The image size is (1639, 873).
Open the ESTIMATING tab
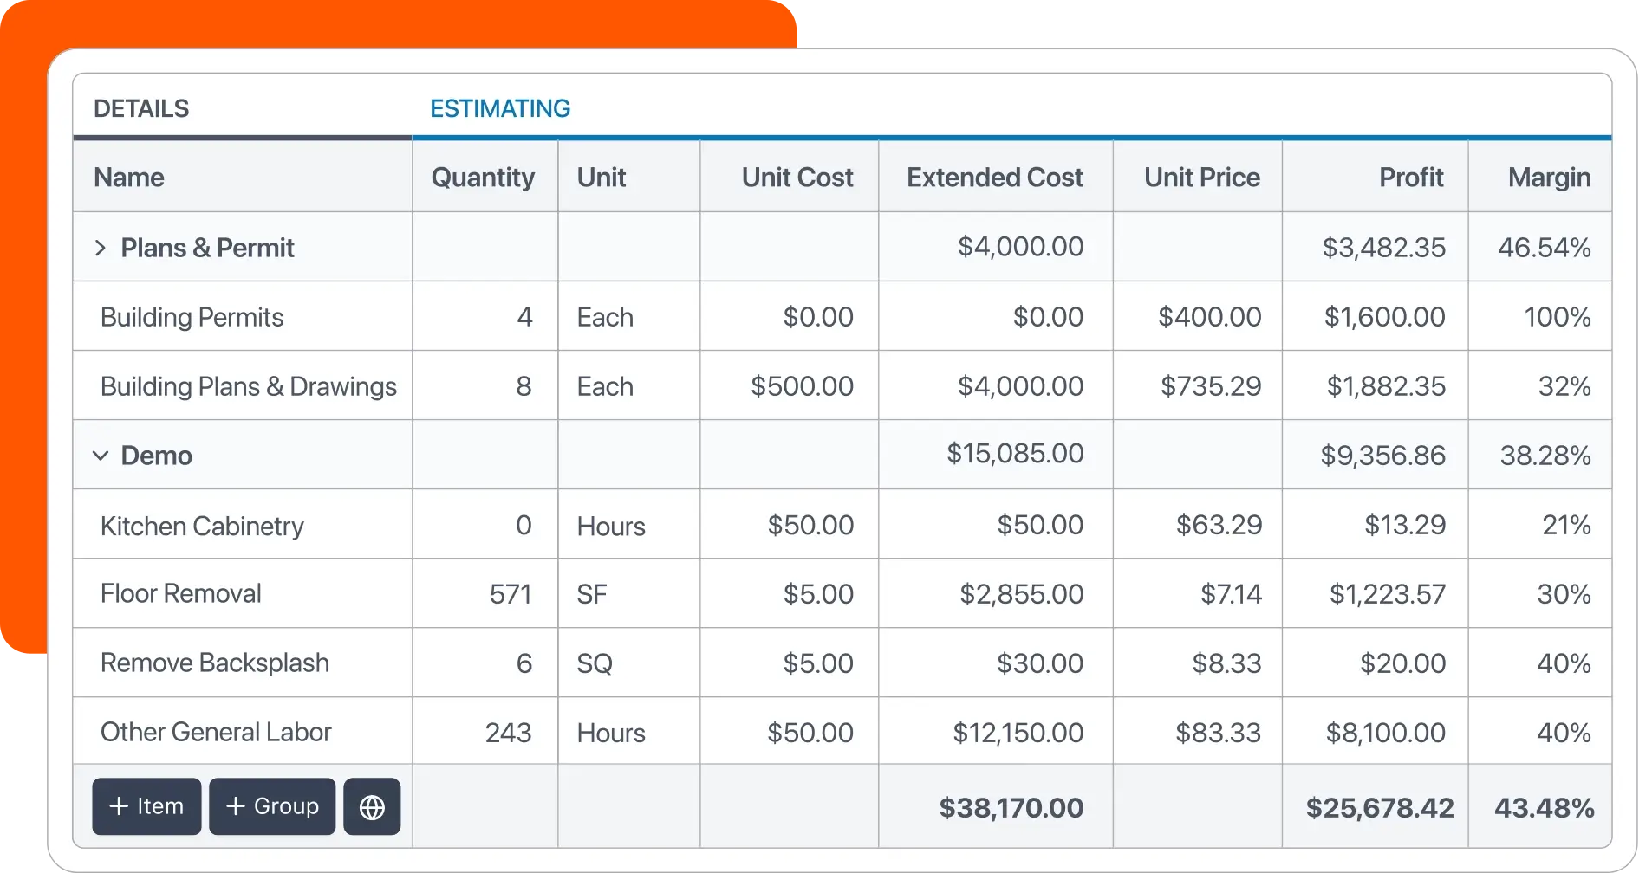point(500,108)
